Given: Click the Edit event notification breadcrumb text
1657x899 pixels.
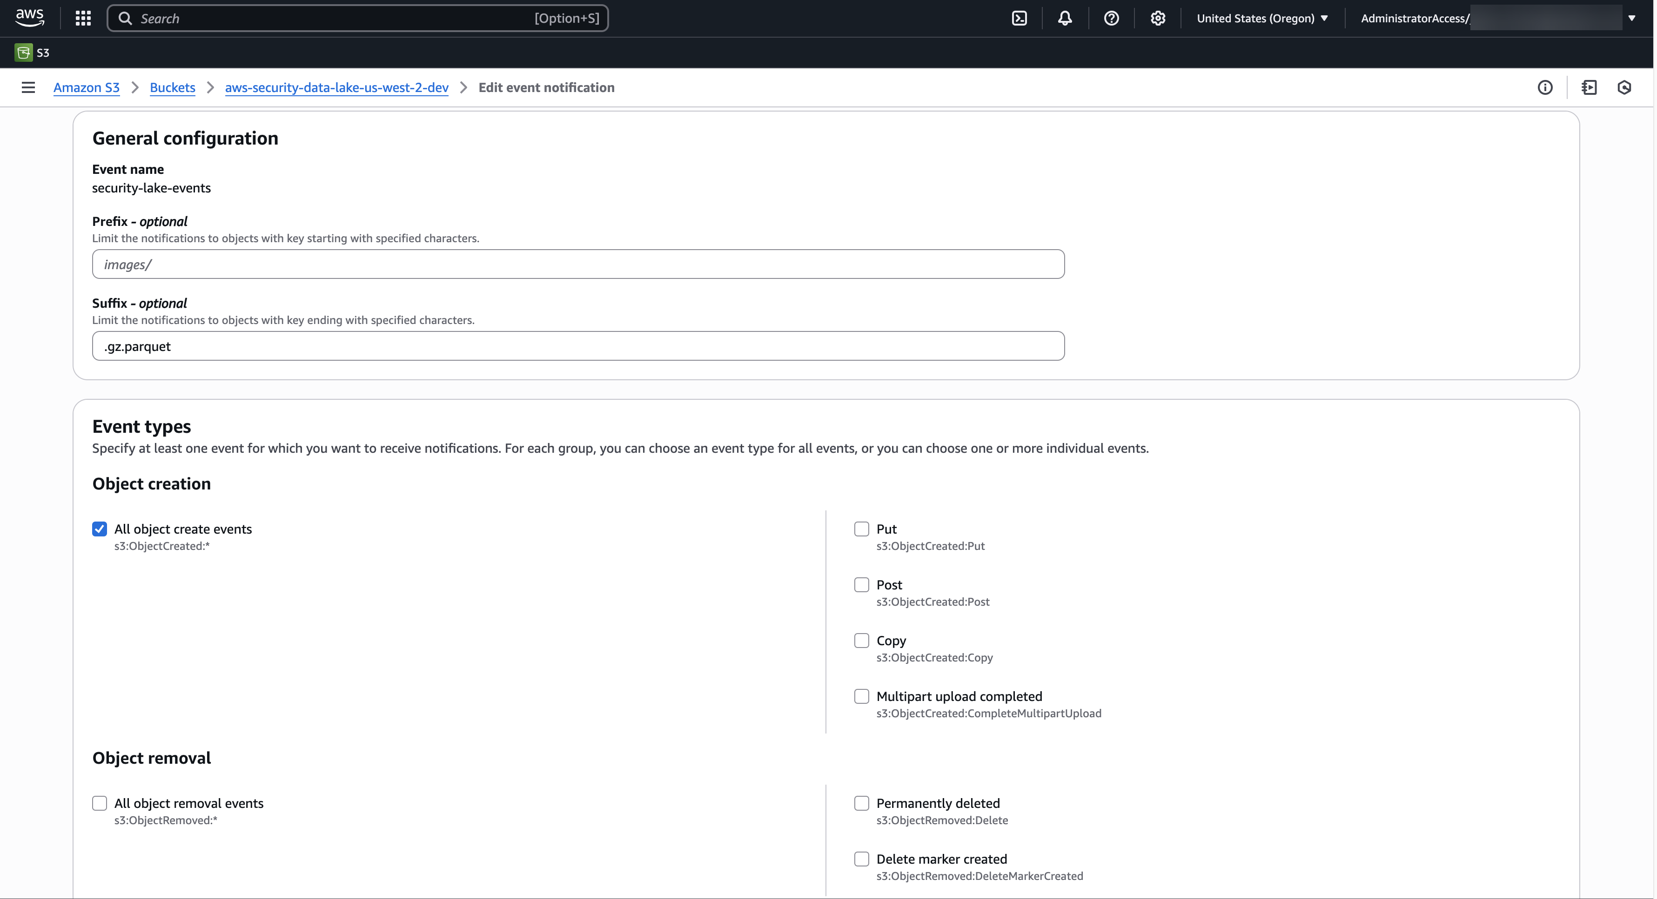Looking at the screenshot, I should tap(546, 87).
